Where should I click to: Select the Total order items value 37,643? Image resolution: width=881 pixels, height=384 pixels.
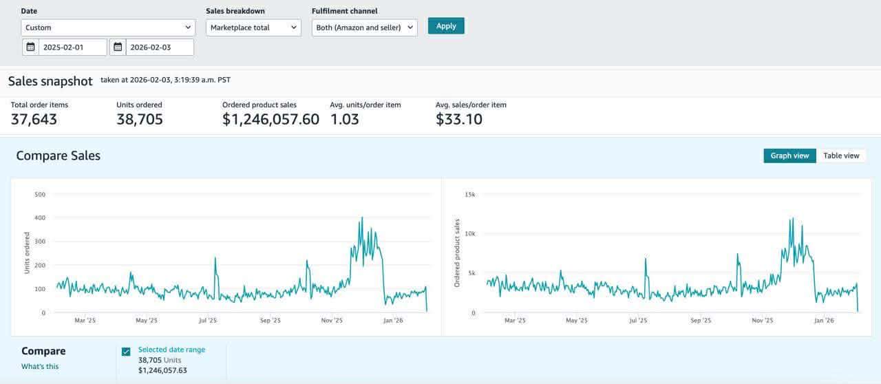point(34,119)
